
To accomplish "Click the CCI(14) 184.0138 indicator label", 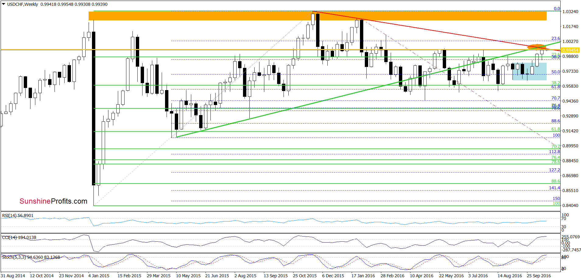I will [19, 237].
